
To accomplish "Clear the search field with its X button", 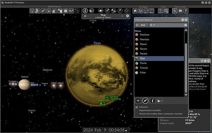I will [185, 25].
